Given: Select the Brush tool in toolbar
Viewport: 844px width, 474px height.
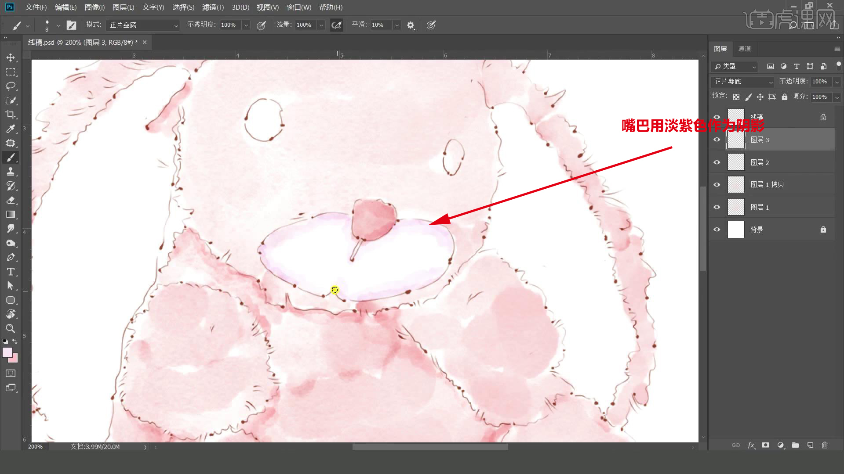Looking at the screenshot, I should coord(11,157).
